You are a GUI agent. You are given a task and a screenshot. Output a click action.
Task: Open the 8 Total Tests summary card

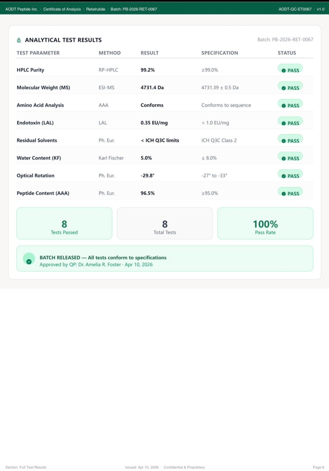(x=165, y=223)
